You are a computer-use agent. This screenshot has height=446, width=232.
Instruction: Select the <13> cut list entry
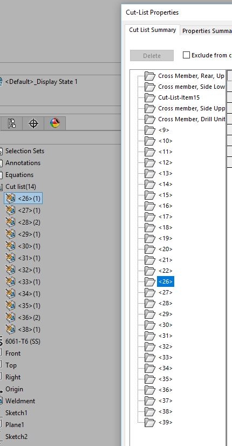pos(165,173)
